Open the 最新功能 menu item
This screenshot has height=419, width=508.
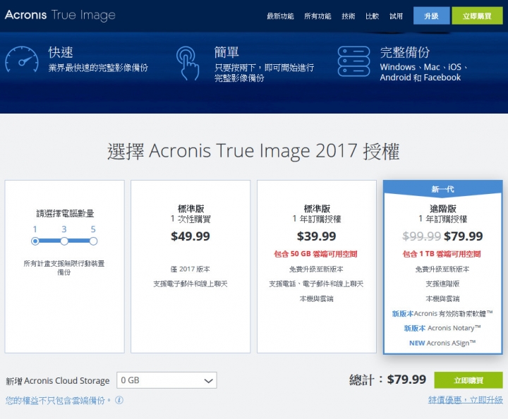[x=280, y=16]
